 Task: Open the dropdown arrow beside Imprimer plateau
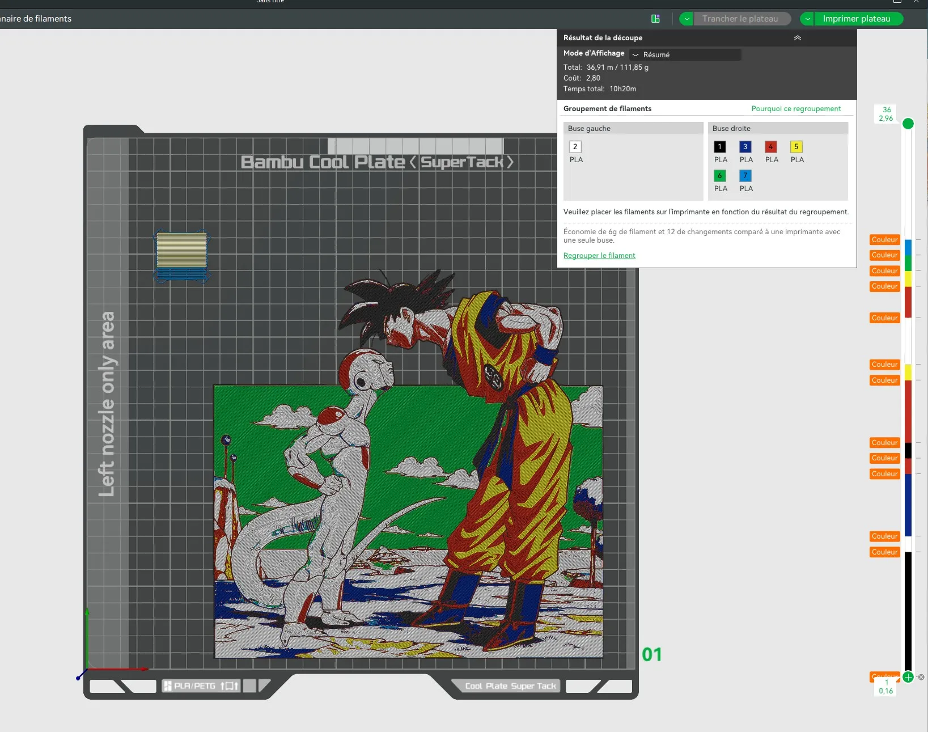[x=807, y=19]
